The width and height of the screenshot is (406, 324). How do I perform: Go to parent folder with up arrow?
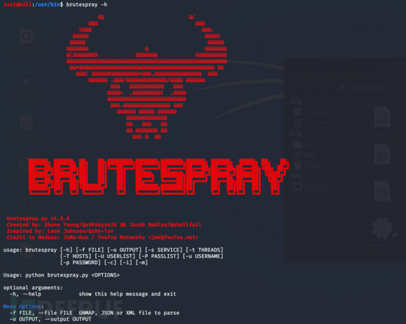point(325,88)
